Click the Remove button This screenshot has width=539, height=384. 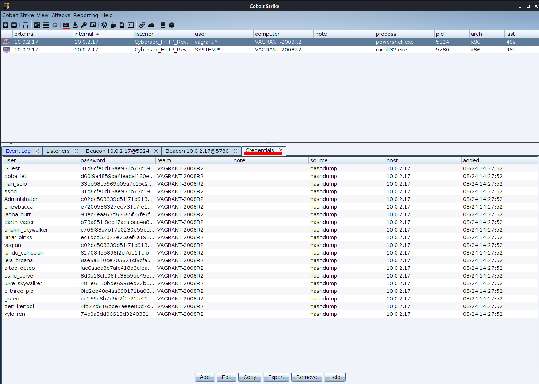(307, 377)
